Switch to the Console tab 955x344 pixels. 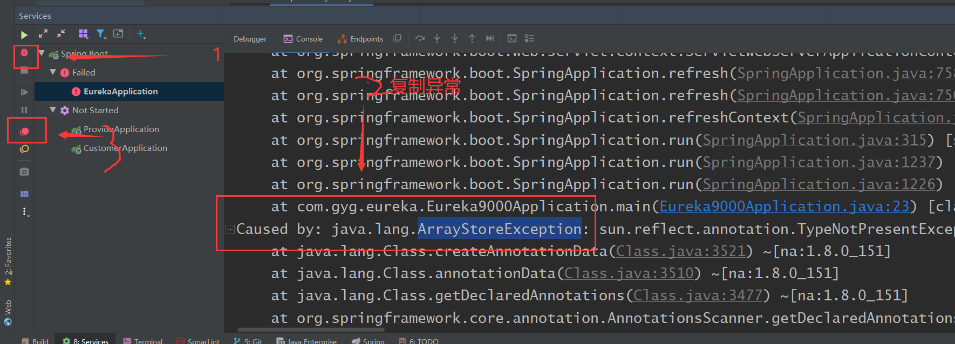coord(303,39)
